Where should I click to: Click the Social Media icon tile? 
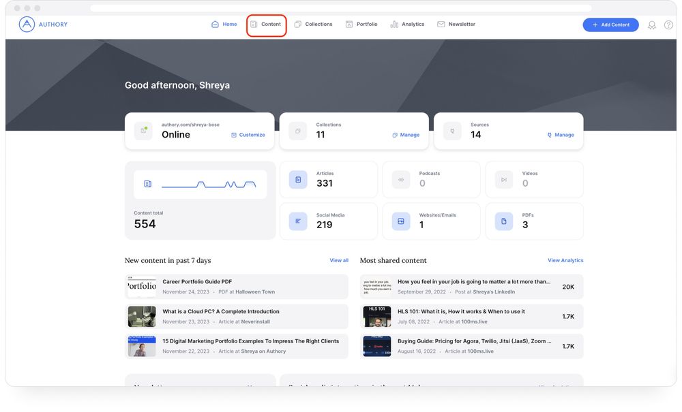point(298,221)
